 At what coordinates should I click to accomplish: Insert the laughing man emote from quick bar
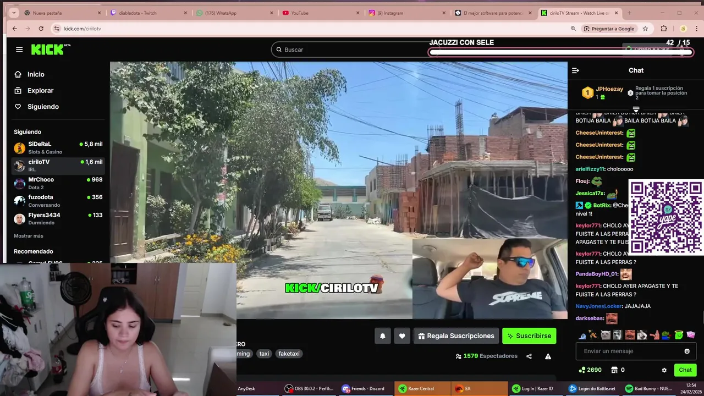[630, 334]
